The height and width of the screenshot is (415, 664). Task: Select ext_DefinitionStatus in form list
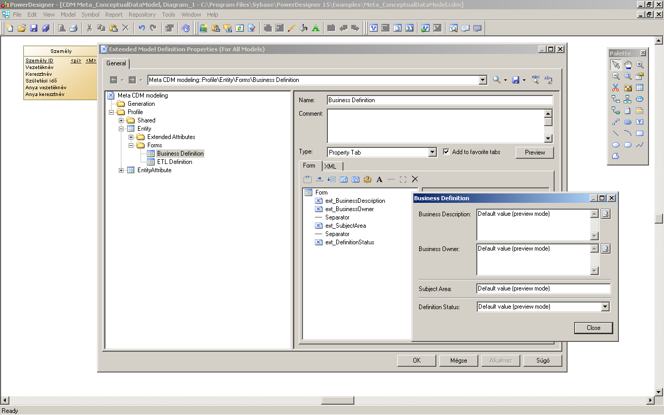349,242
